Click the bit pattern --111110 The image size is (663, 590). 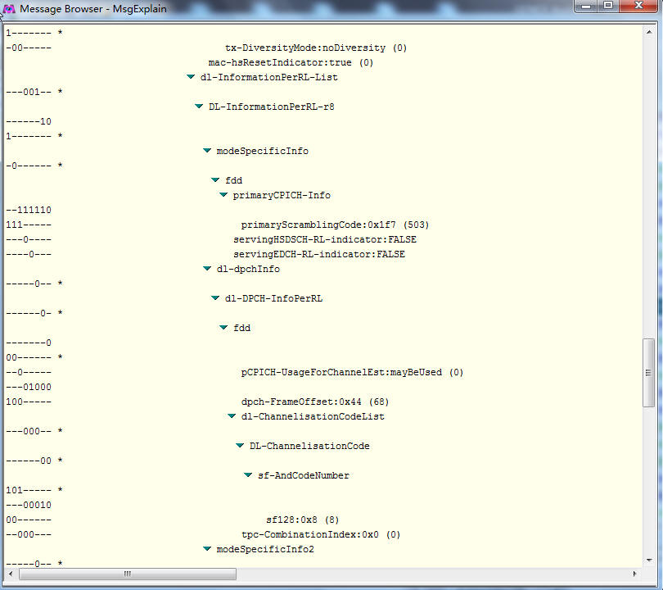29,210
